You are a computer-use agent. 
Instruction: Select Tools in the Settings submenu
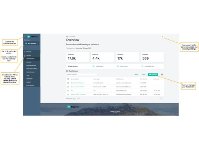tap(28, 75)
